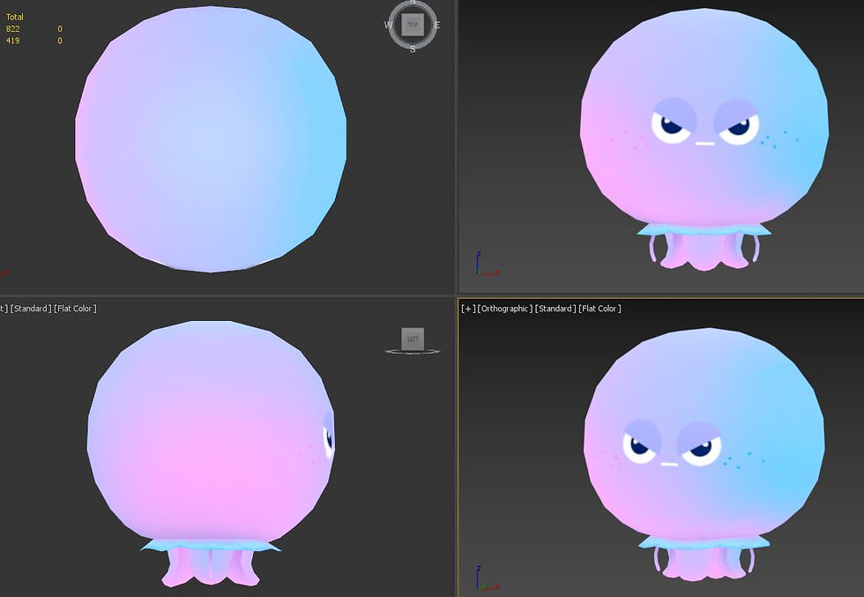
Task: Click the W compass letter on ViewCube
Action: coord(389,25)
